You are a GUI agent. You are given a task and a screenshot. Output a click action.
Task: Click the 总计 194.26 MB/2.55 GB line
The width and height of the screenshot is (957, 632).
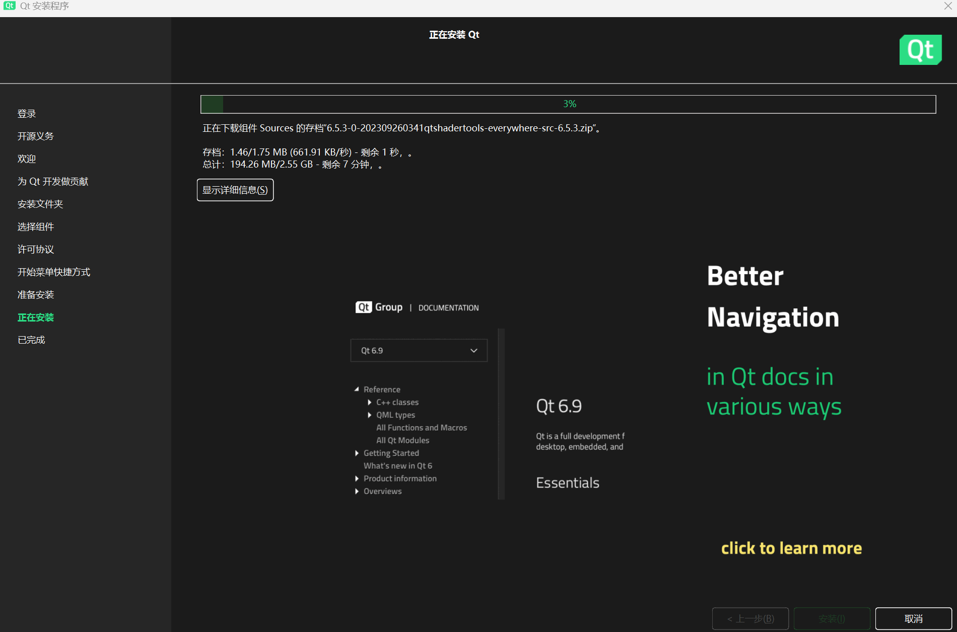(x=293, y=165)
